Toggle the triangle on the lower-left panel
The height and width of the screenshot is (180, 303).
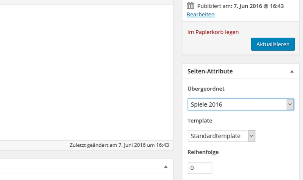tap(166, 166)
